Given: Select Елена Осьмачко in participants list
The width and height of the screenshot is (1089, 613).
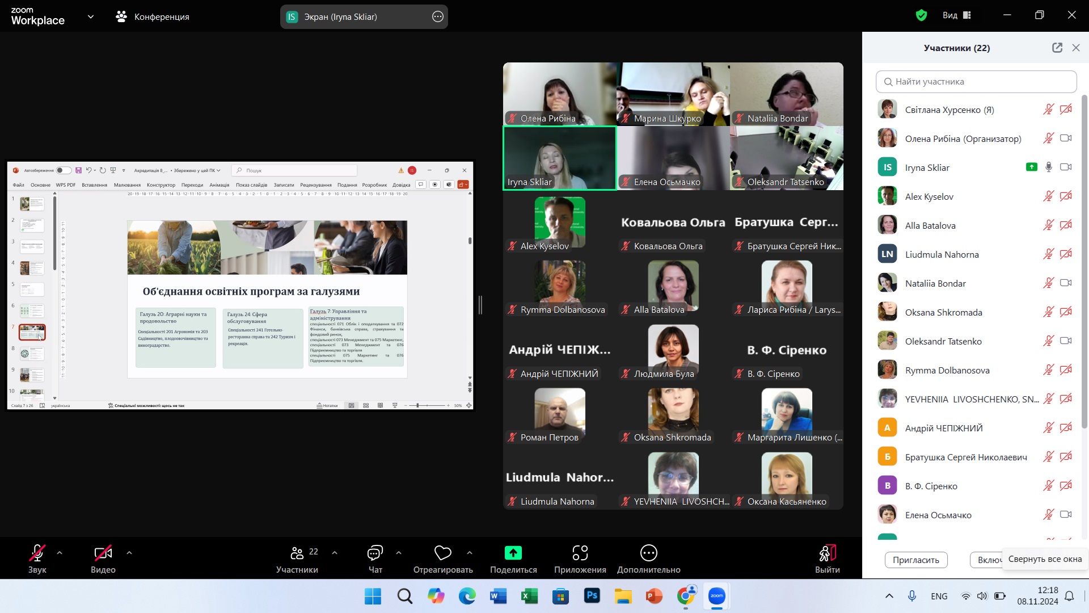Looking at the screenshot, I should (x=976, y=515).
